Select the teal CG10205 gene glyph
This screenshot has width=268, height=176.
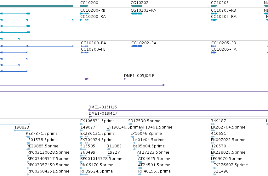tap(214, 6)
